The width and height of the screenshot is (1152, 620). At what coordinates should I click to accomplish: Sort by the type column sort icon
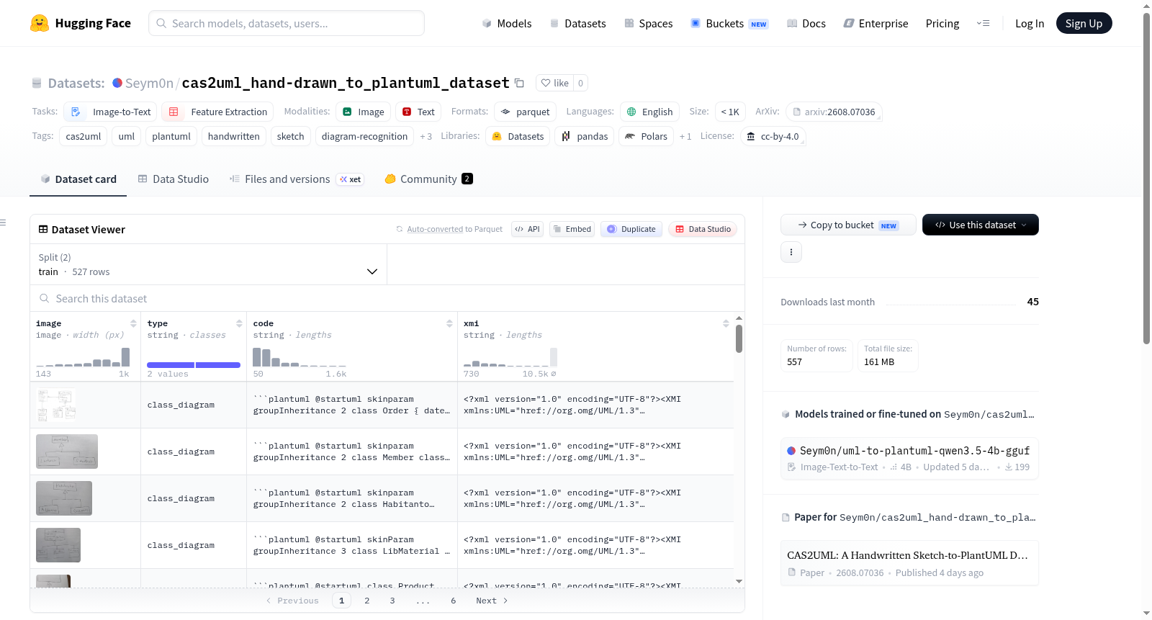pyautogui.click(x=239, y=323)
